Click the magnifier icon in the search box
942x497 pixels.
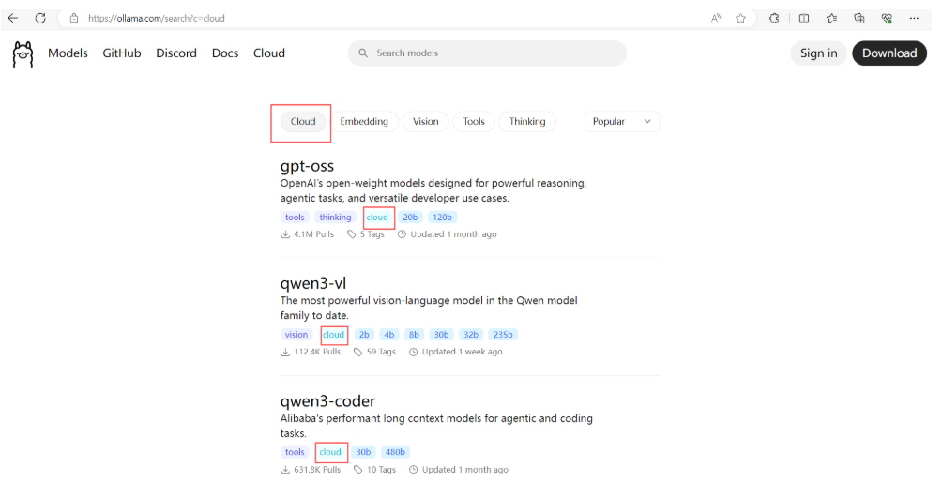point(363,53)
